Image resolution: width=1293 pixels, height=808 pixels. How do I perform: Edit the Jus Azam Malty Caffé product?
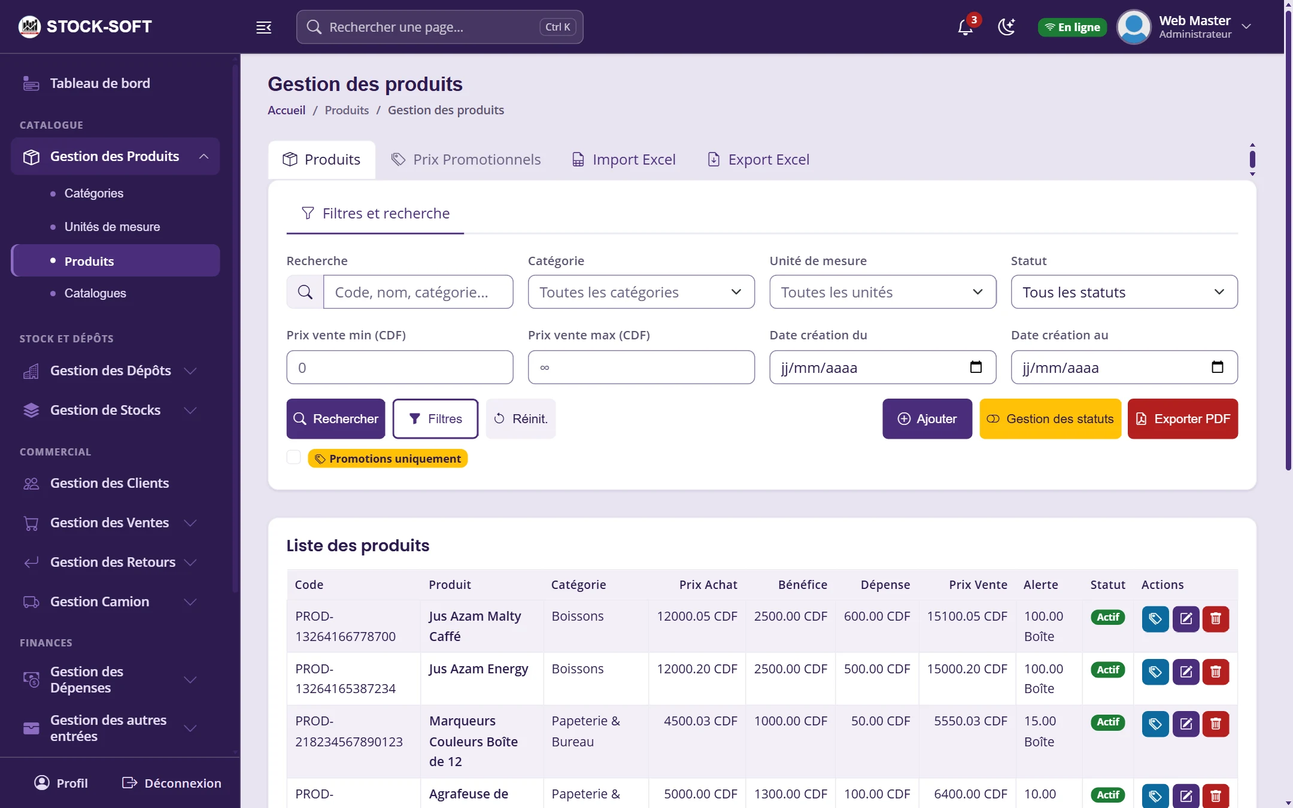pyautogui.click(x=1186, y=619)
